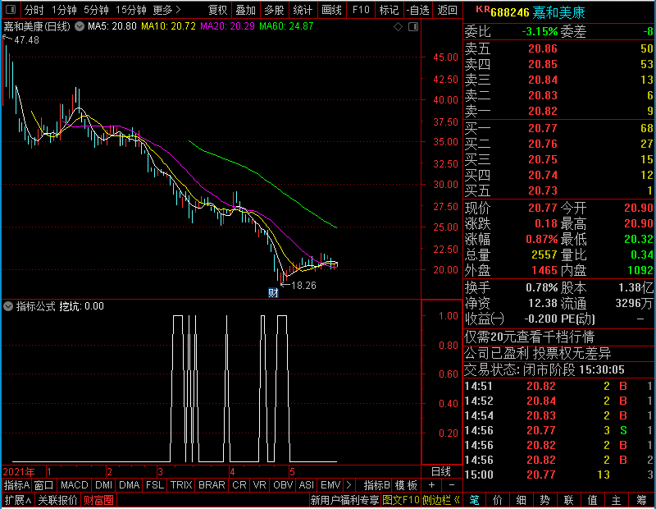The image size is (656, 509).
Task: Click the 标记 mark button
Action: pos(389,10)
